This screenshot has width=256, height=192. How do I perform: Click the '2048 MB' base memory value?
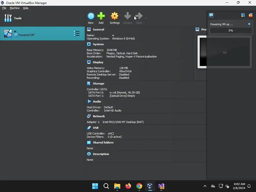[112, 50]
